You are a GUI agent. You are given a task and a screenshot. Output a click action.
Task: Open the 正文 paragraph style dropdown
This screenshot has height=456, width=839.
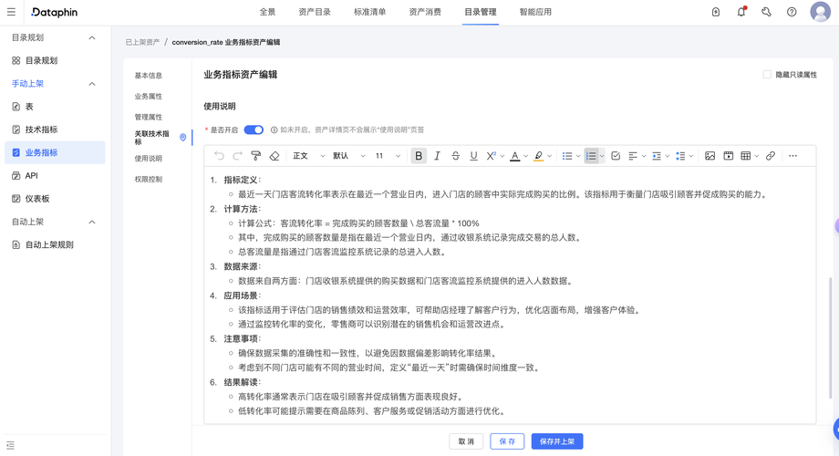pyautogui.click(x=309, y=156)
